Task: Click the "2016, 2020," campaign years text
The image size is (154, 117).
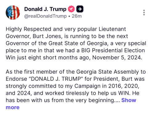Action: [124, 86]
